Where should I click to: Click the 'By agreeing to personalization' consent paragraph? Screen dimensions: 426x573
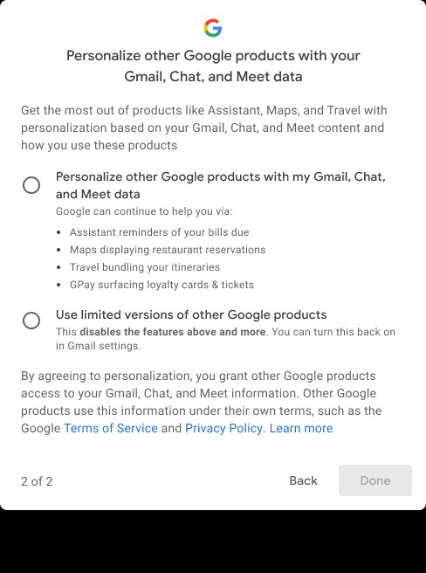click(202, 402)
